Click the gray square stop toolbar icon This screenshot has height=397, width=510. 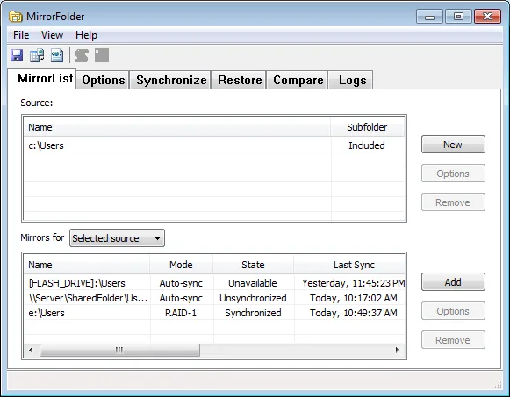(102, 55)
